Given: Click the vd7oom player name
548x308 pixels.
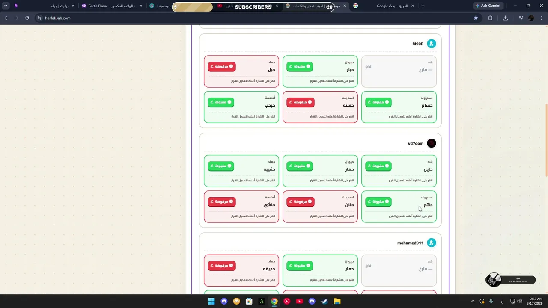Looking at the screenshot, I should pyautogui.click(x=416, y=144).
